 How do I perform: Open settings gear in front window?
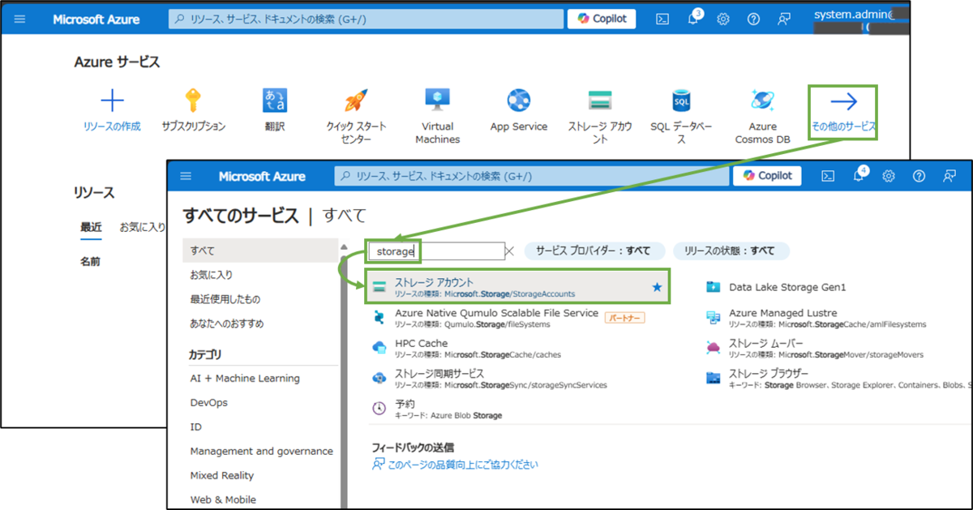click(889, 176)
